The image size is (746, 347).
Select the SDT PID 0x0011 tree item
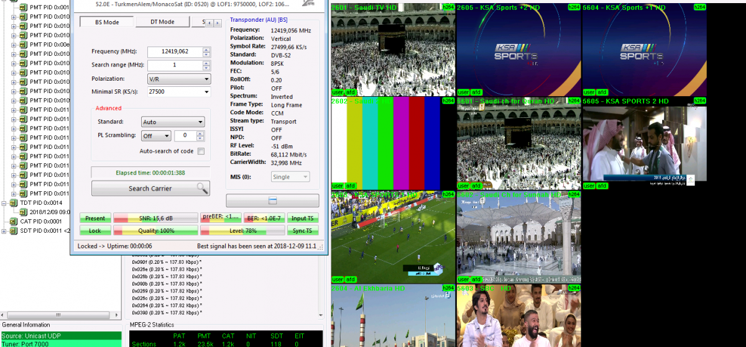[x=45, y=231]
